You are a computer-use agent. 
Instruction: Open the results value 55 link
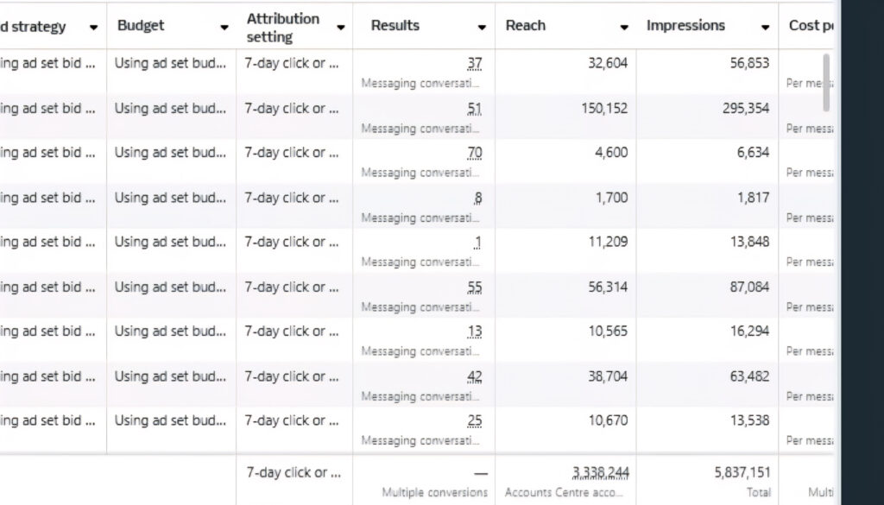coord(474,287)
